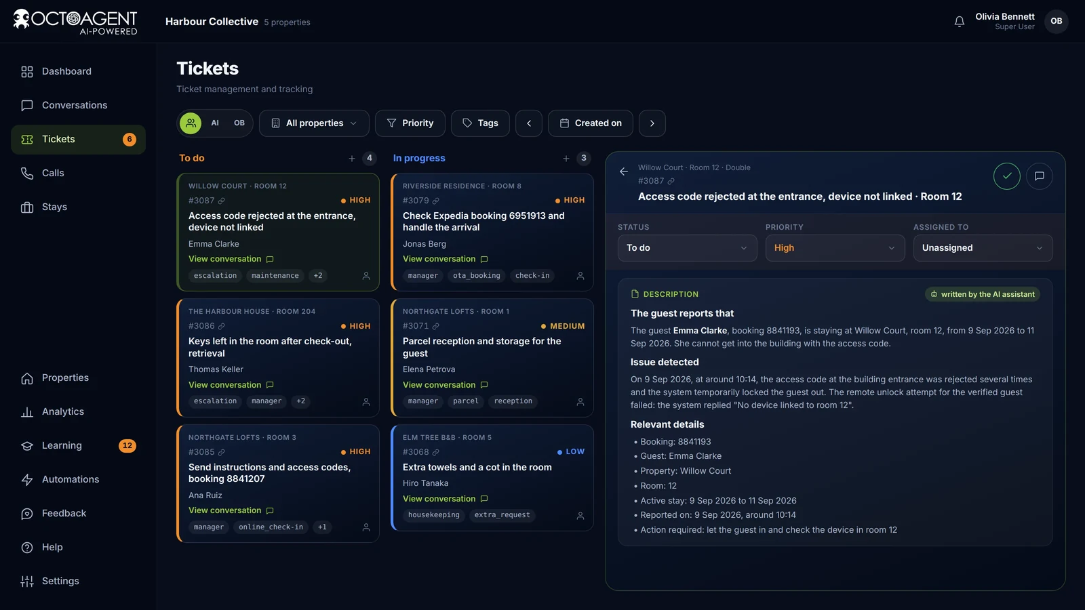This screenshot has width=1085, height=610.
Task: Expand the Assigned to dropdown showing Unassigned
Action: pos(983,248)
